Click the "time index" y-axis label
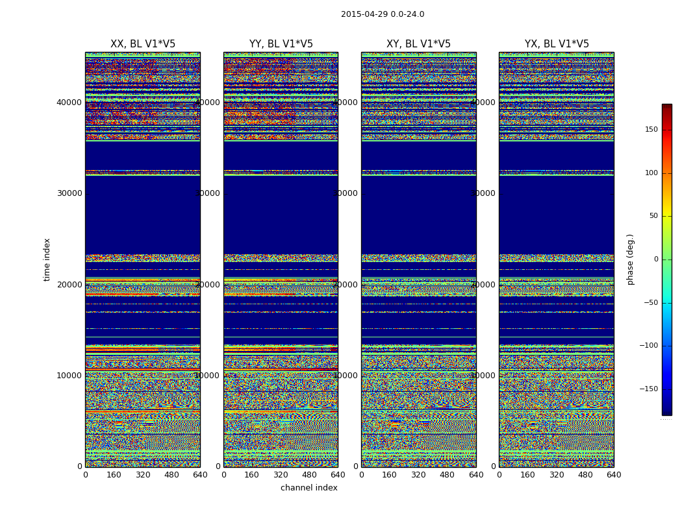The height and width of the screenshot is (519, 682). (x=47, y=259)
